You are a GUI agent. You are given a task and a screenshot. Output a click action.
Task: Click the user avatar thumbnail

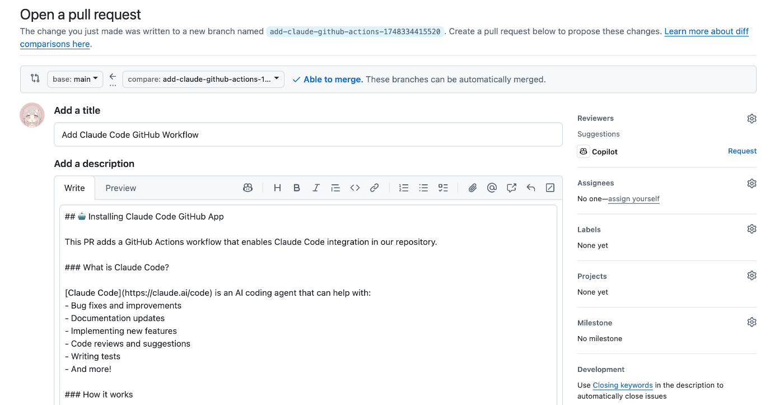pyautogui.click(x=32, y=115)
